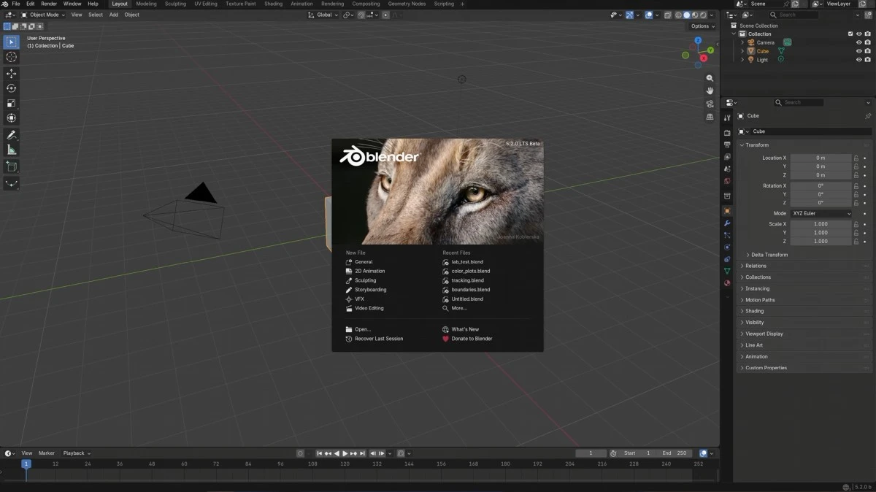Open the Output properties tab

pyautogui.click(x=727, y=145)
